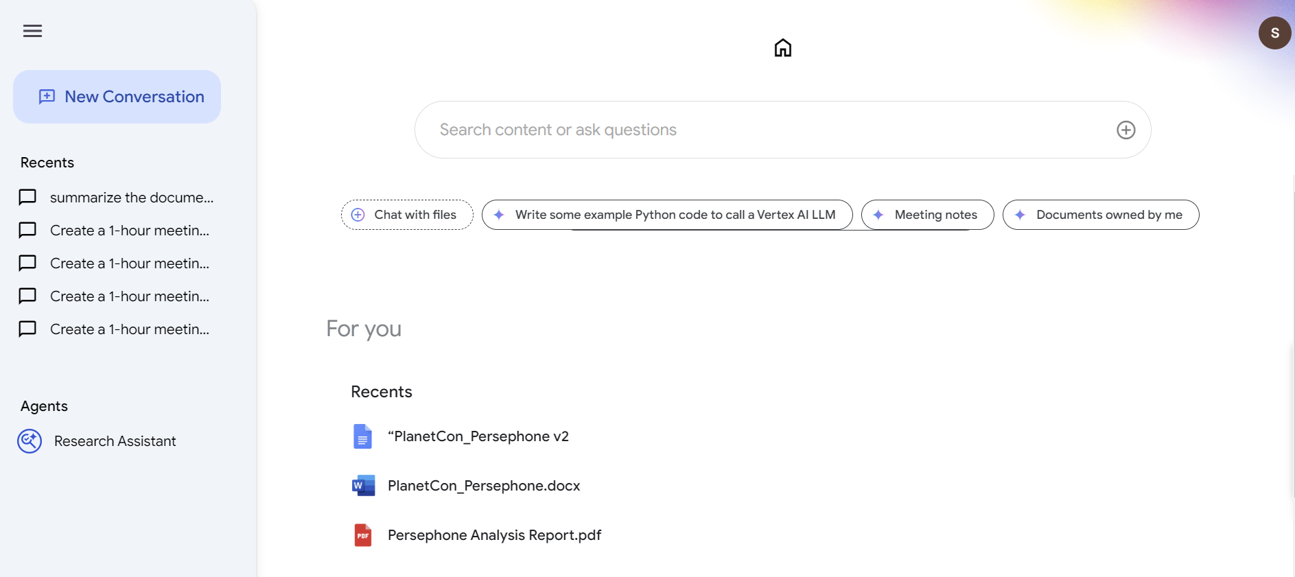This screenshot has height=577, width=1295.
Task: Start a New Conversation
Action: [x=117, y=97]
